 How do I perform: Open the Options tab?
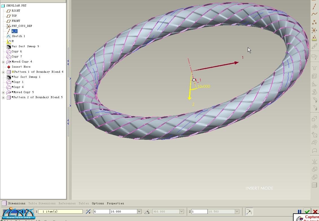(x=98, y=203)
